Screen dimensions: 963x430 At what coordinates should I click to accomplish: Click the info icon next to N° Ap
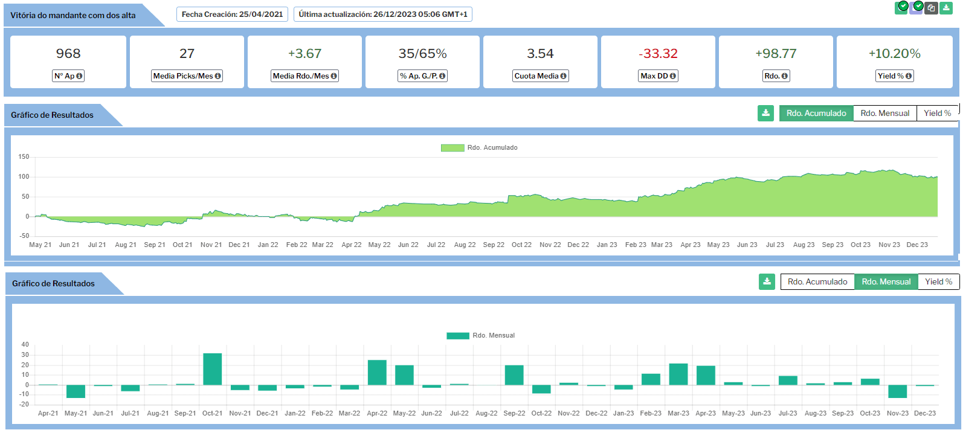point(79,76)
